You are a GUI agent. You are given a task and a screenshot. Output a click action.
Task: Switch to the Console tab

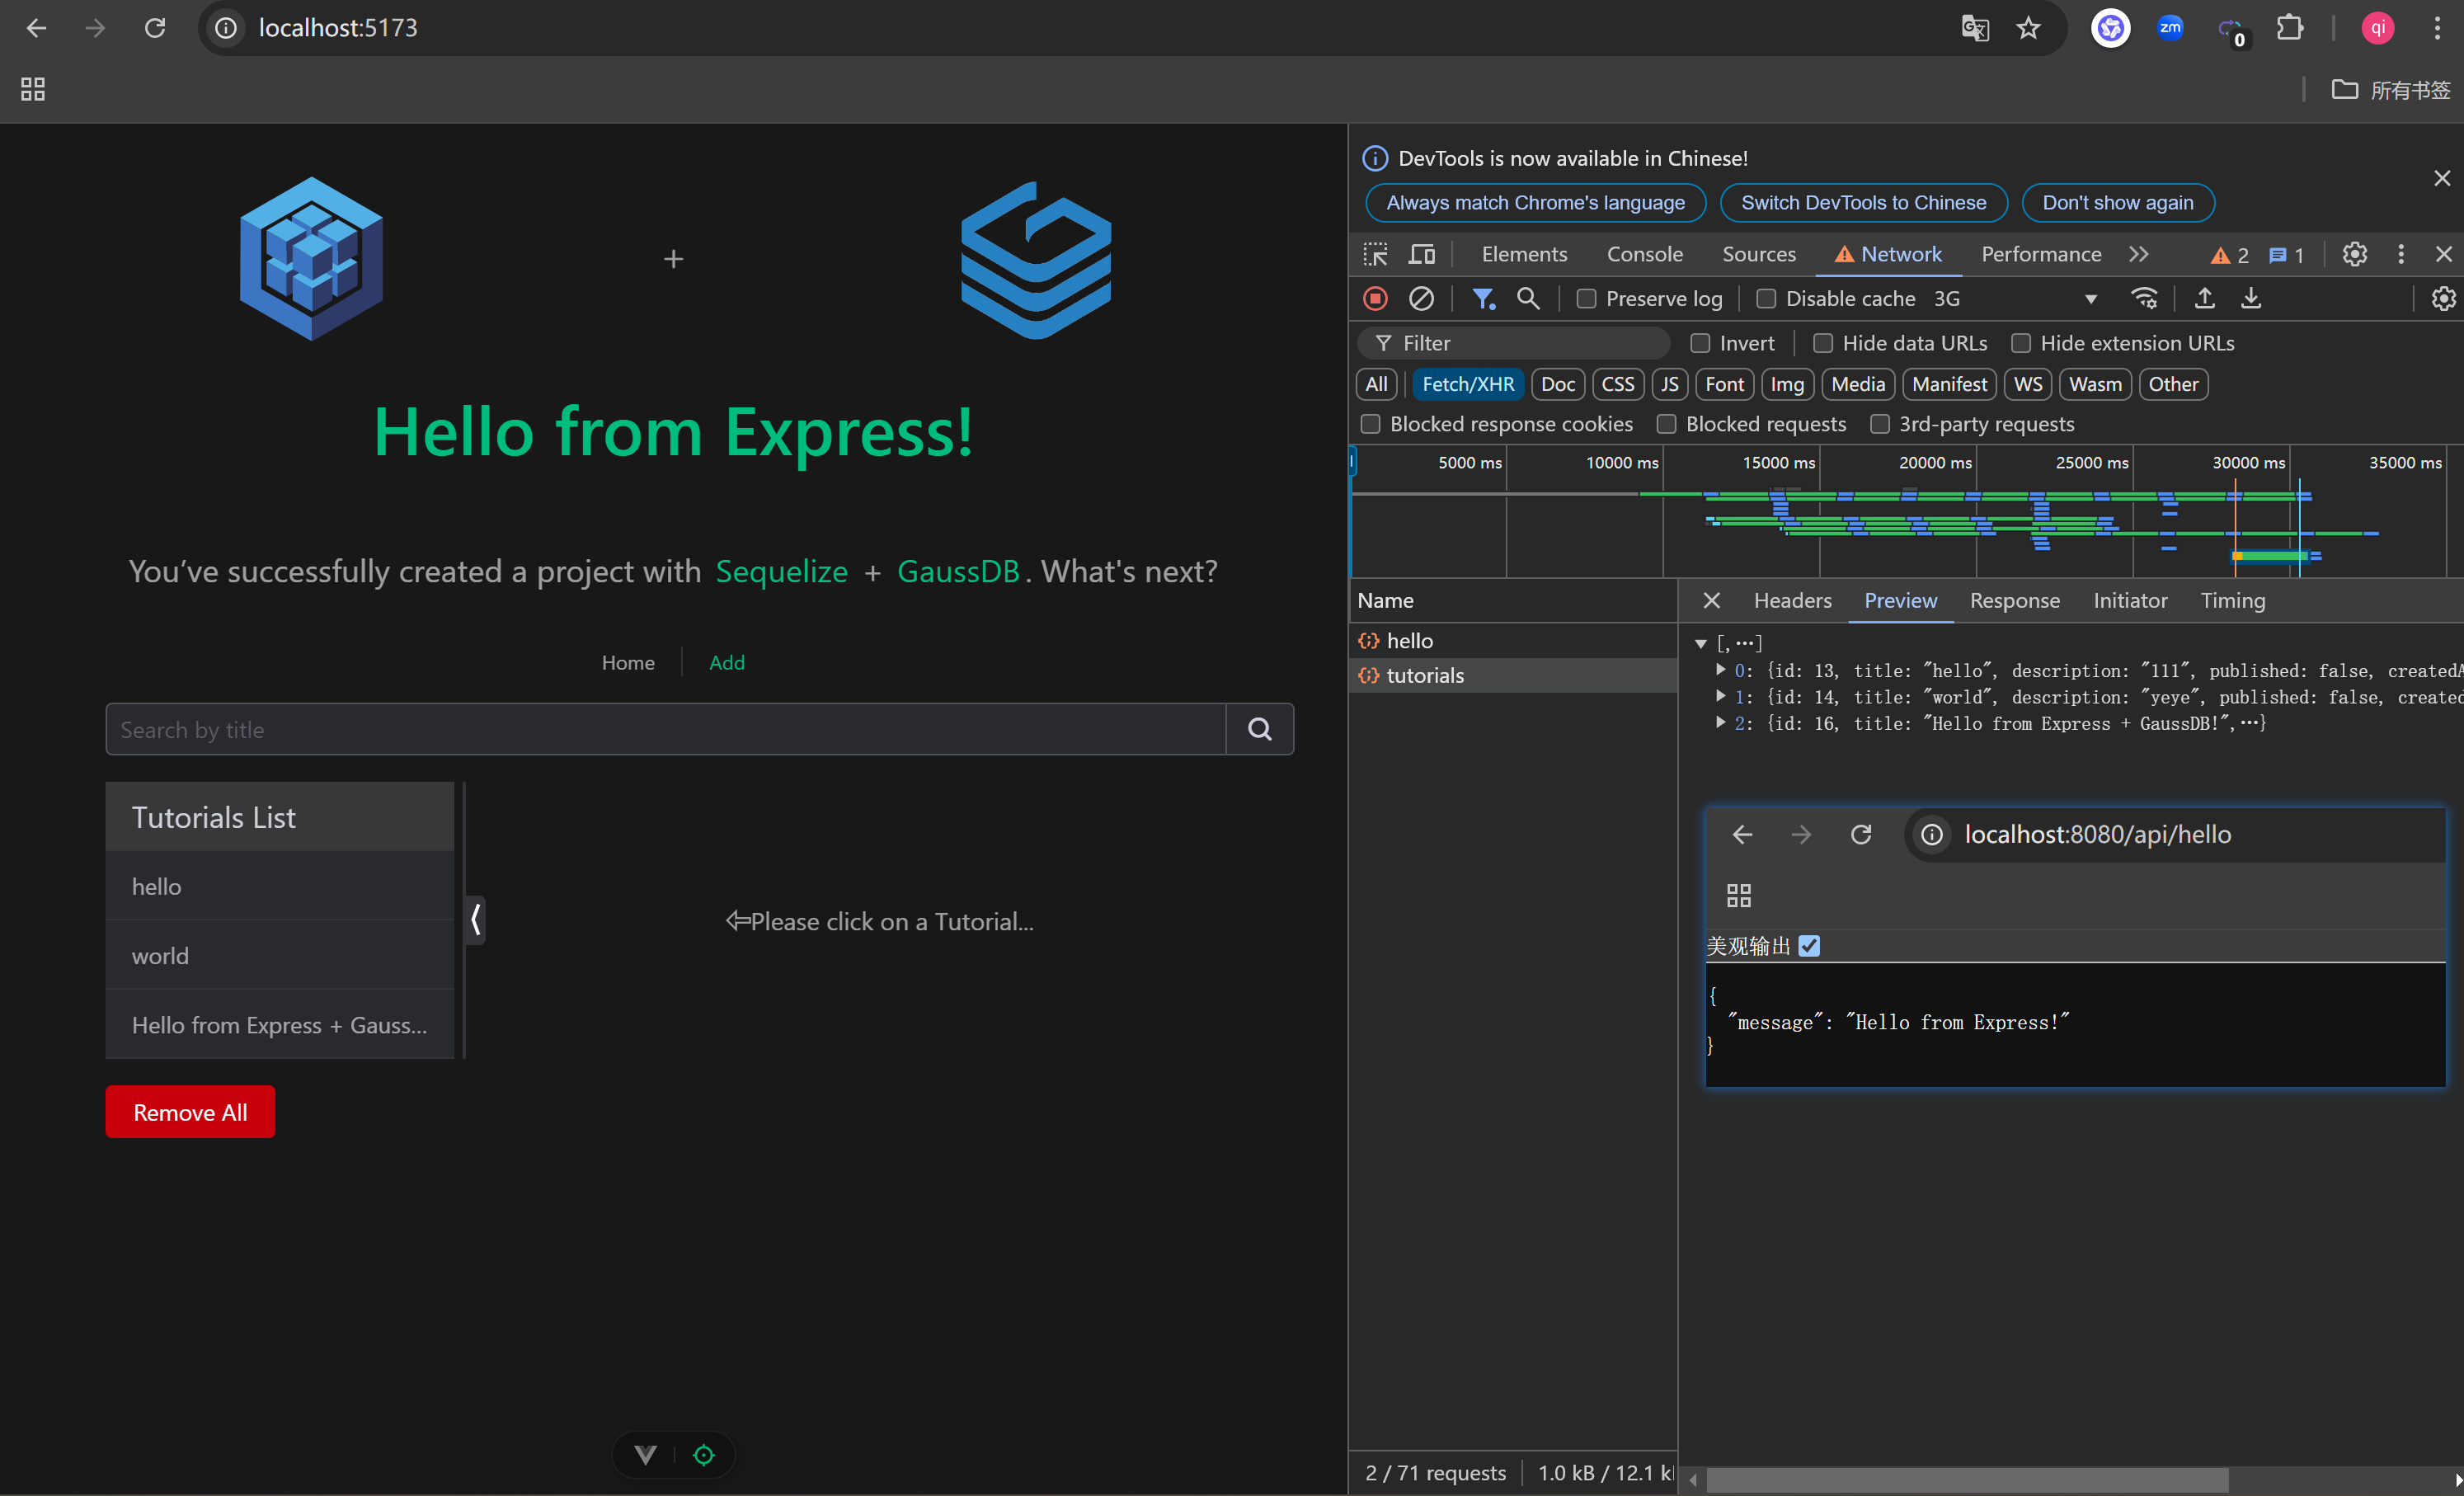(x=1644, y=254)
